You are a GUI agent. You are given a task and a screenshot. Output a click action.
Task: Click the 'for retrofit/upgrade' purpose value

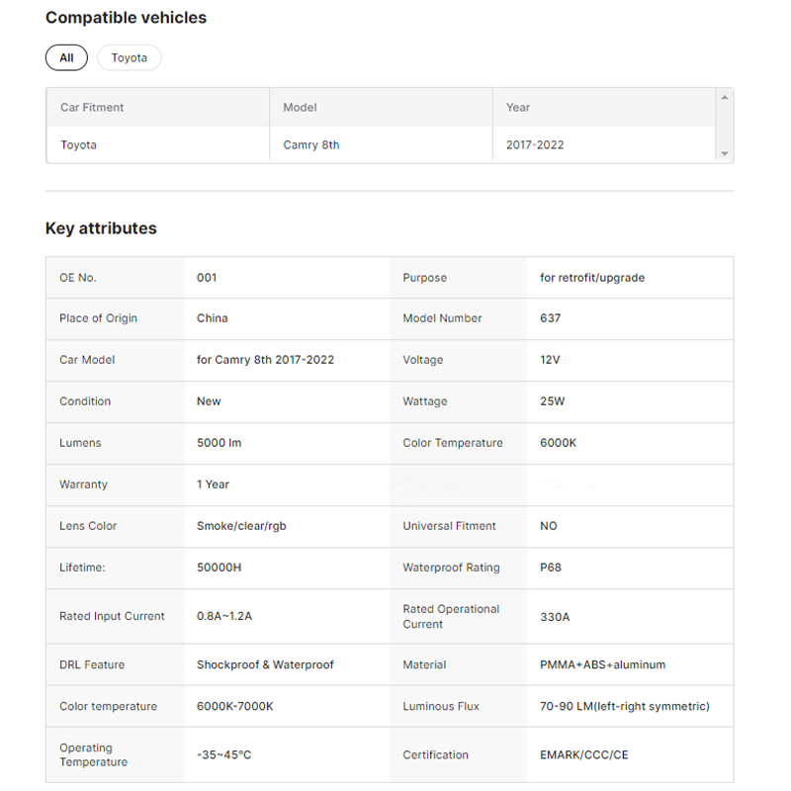click(x=592, y=278)
